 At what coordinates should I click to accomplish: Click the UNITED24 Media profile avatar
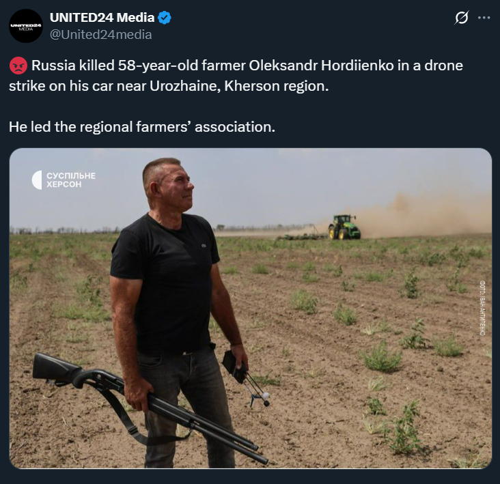[x=26, y=26]
